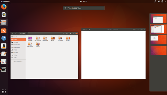
Task: Open the Pictures folder icon
Action: pyautogui.click(x=60, y=39)
